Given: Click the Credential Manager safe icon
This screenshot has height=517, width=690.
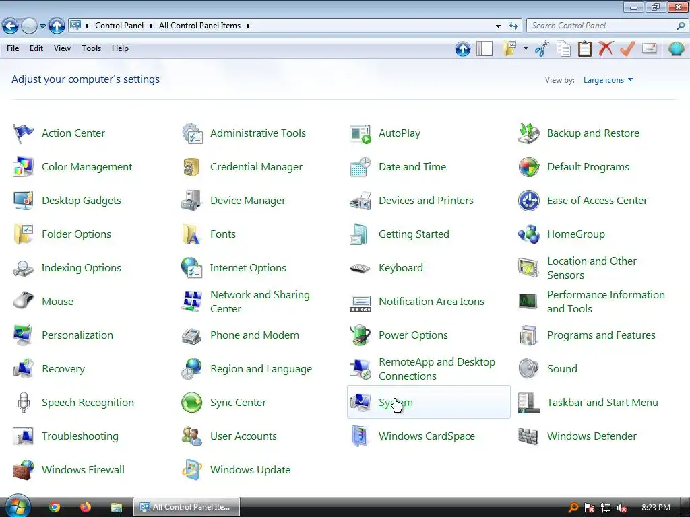Looking at the screenshot, I should [192, 167].
